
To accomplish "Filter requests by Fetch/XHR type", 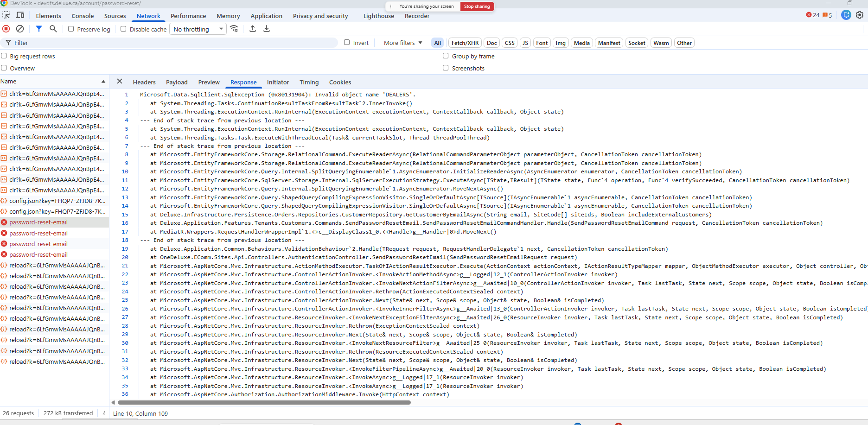I will click(465, 43).
